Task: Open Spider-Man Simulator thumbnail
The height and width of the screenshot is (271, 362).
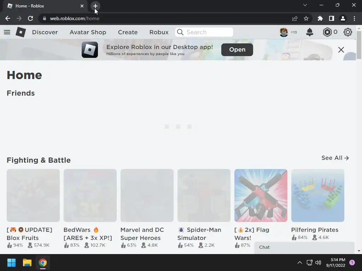Action: click(x=204, y=195)
